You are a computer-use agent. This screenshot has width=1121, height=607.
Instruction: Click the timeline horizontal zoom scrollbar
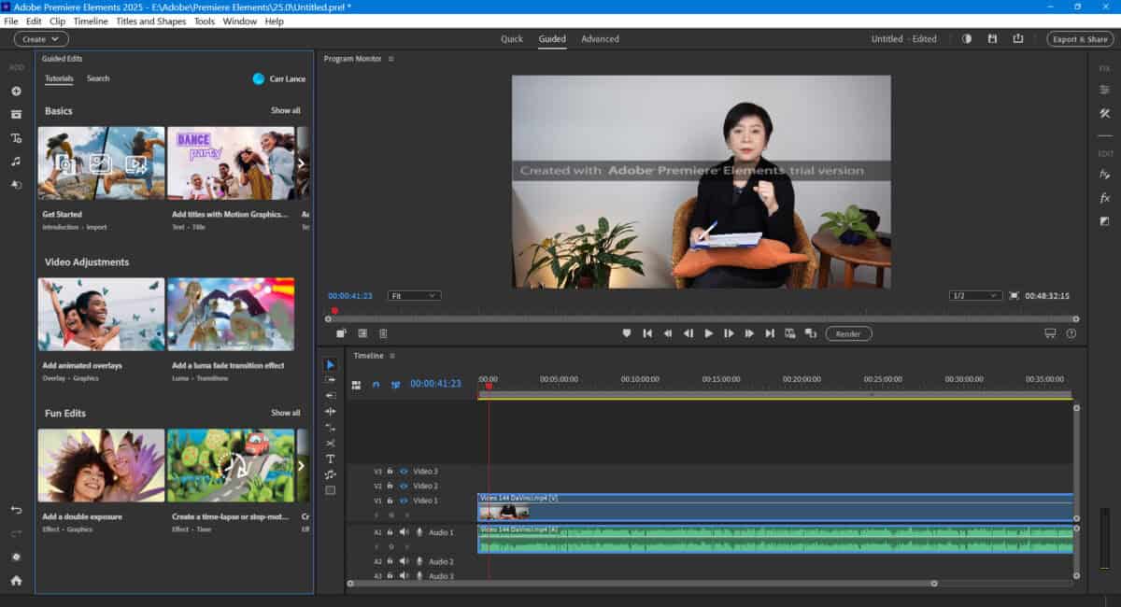coord(643,584)
